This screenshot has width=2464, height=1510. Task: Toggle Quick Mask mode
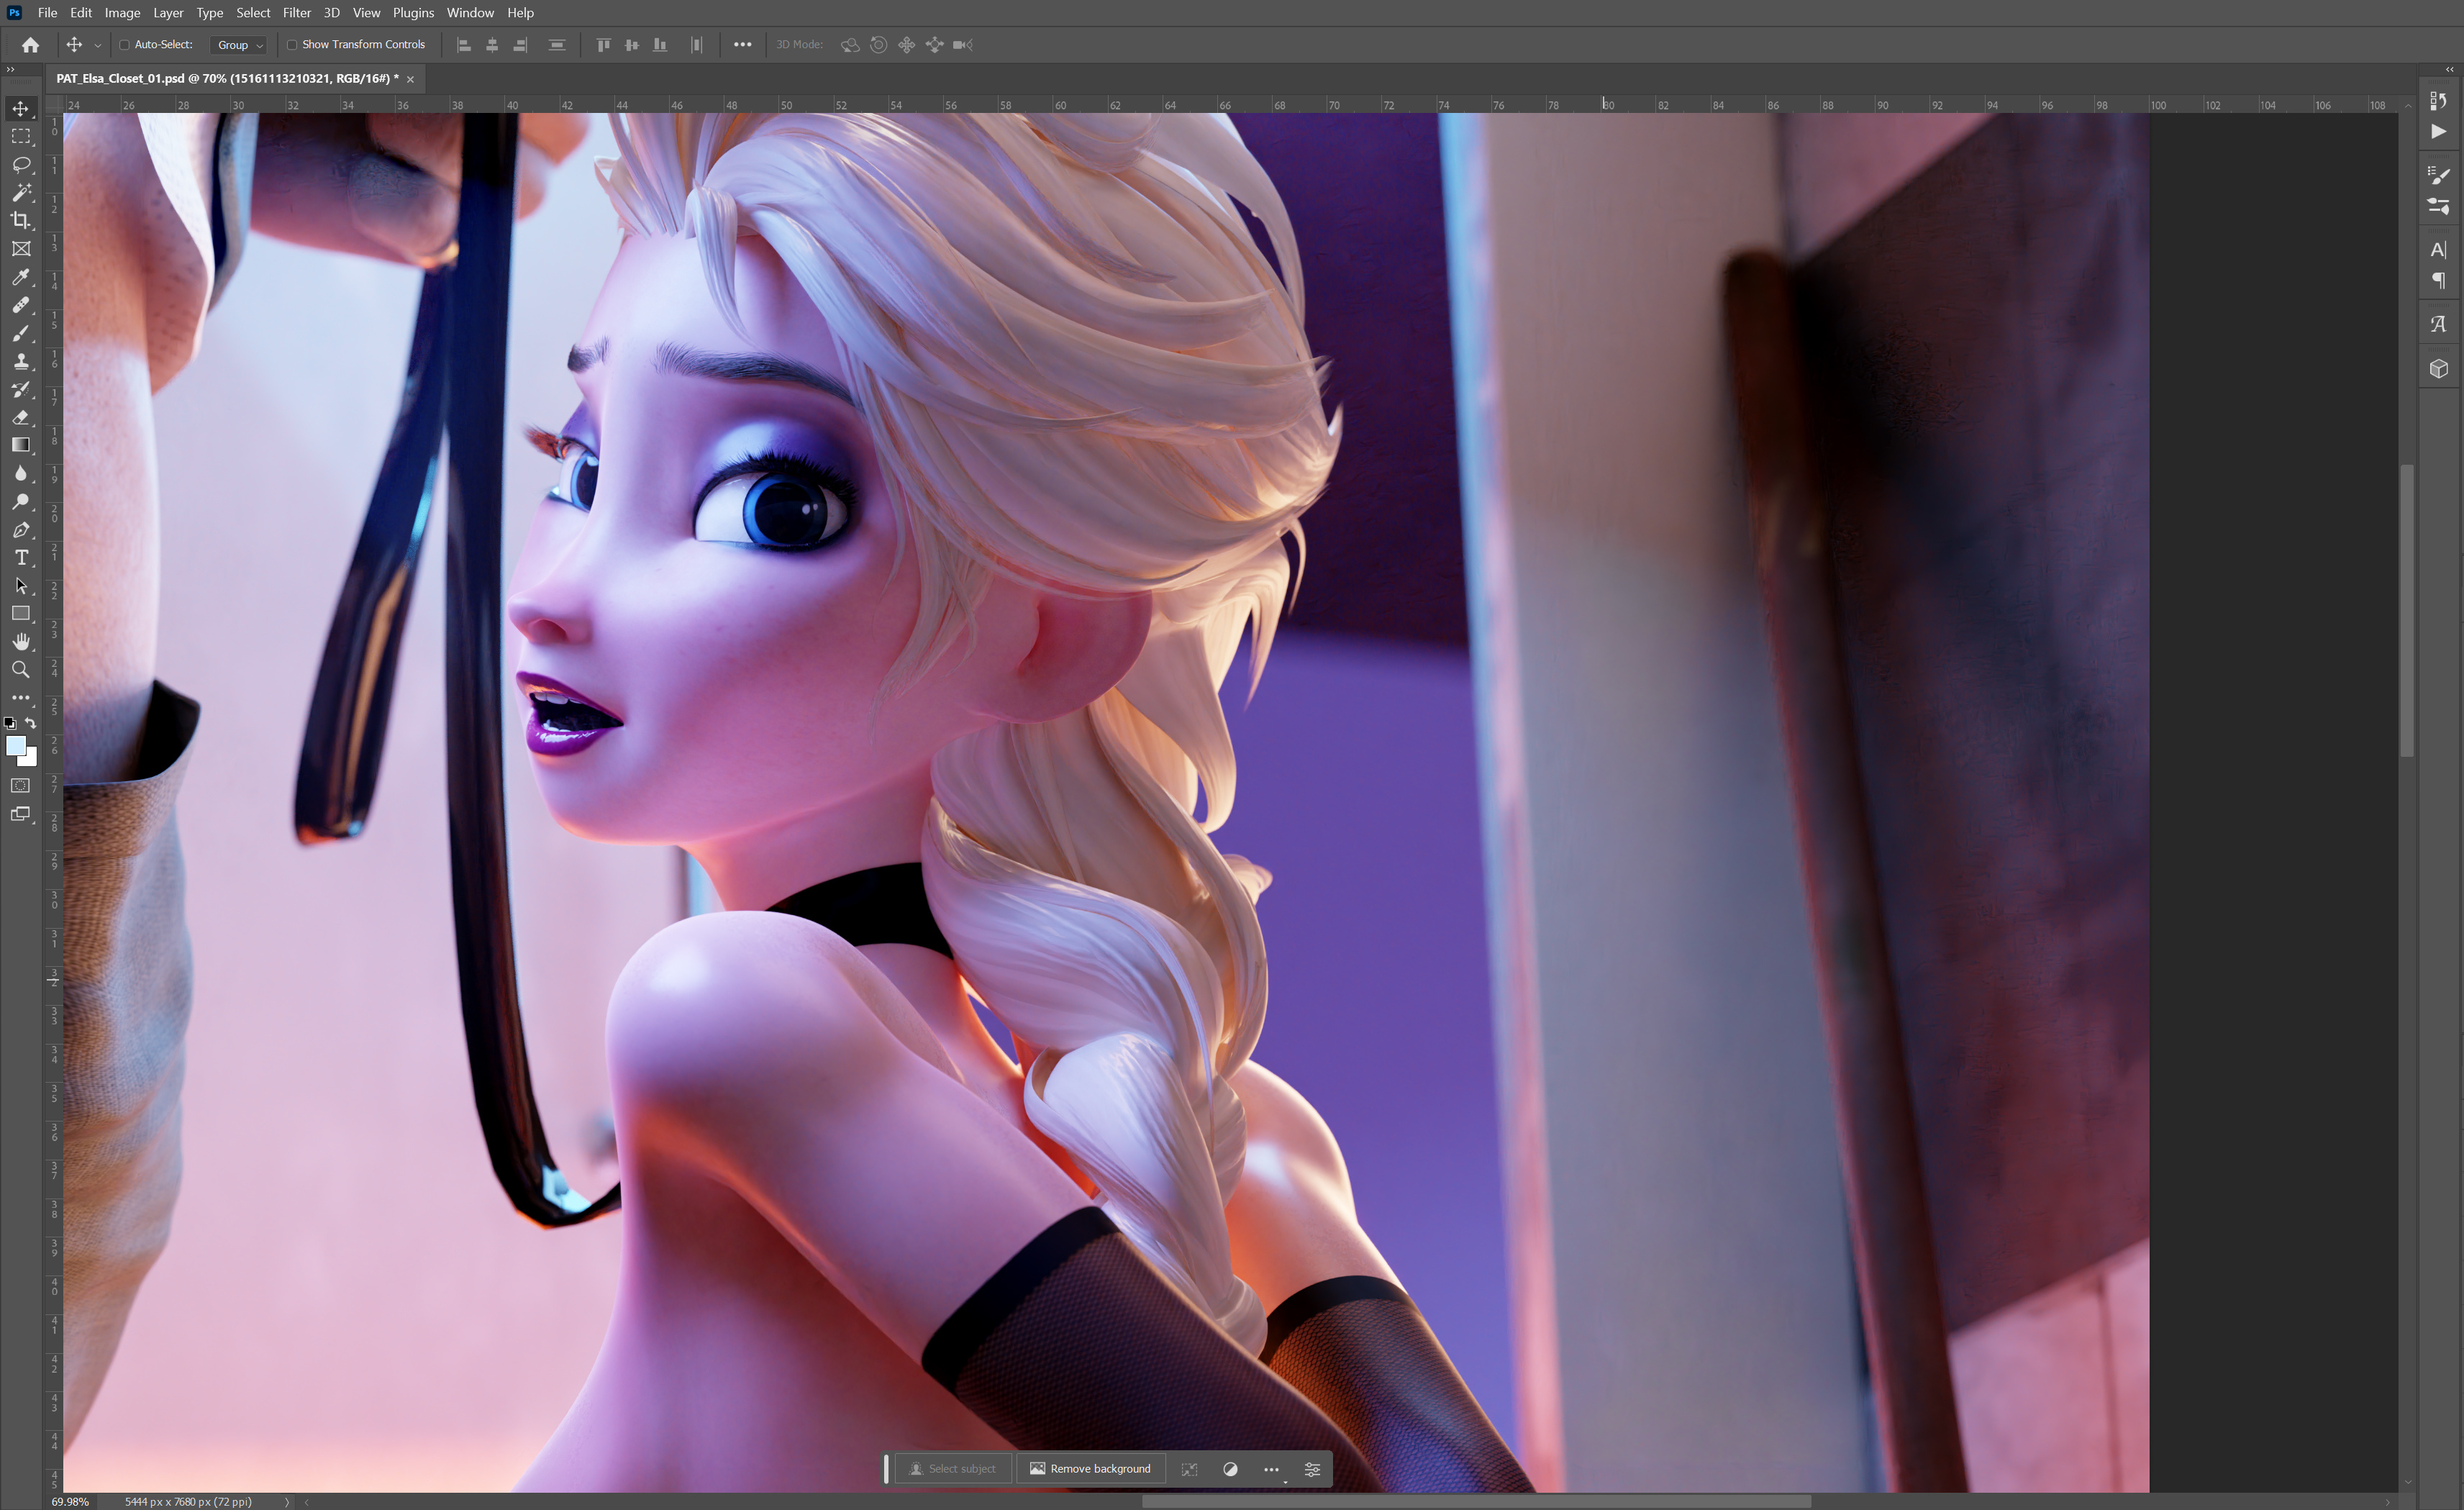pos(20,786)
